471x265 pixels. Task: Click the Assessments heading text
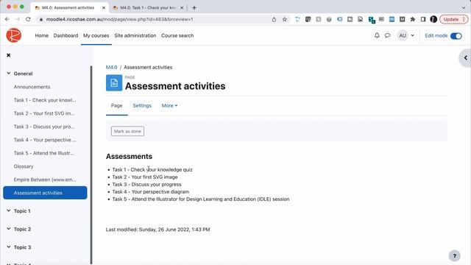[129, 157]
